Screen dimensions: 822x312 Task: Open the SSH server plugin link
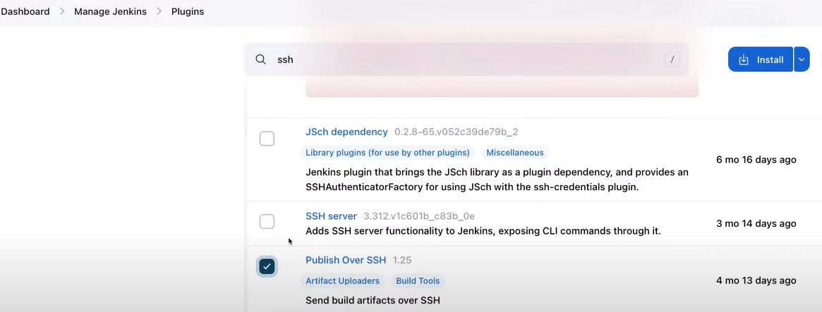click(x=332, y=216)
